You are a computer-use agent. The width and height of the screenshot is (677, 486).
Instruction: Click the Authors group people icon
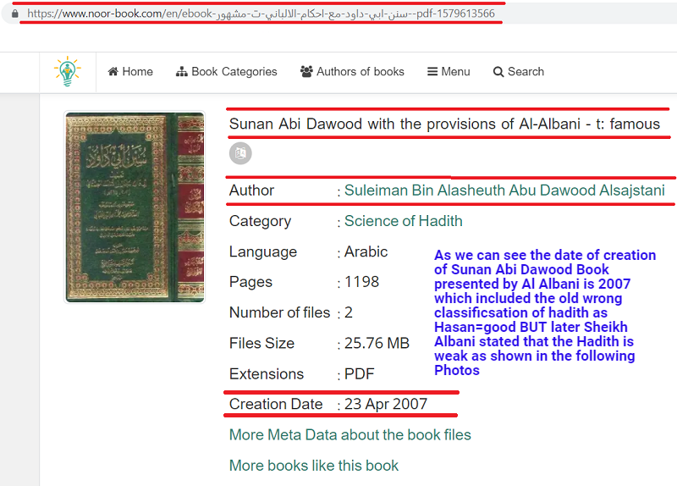(306, 72)
